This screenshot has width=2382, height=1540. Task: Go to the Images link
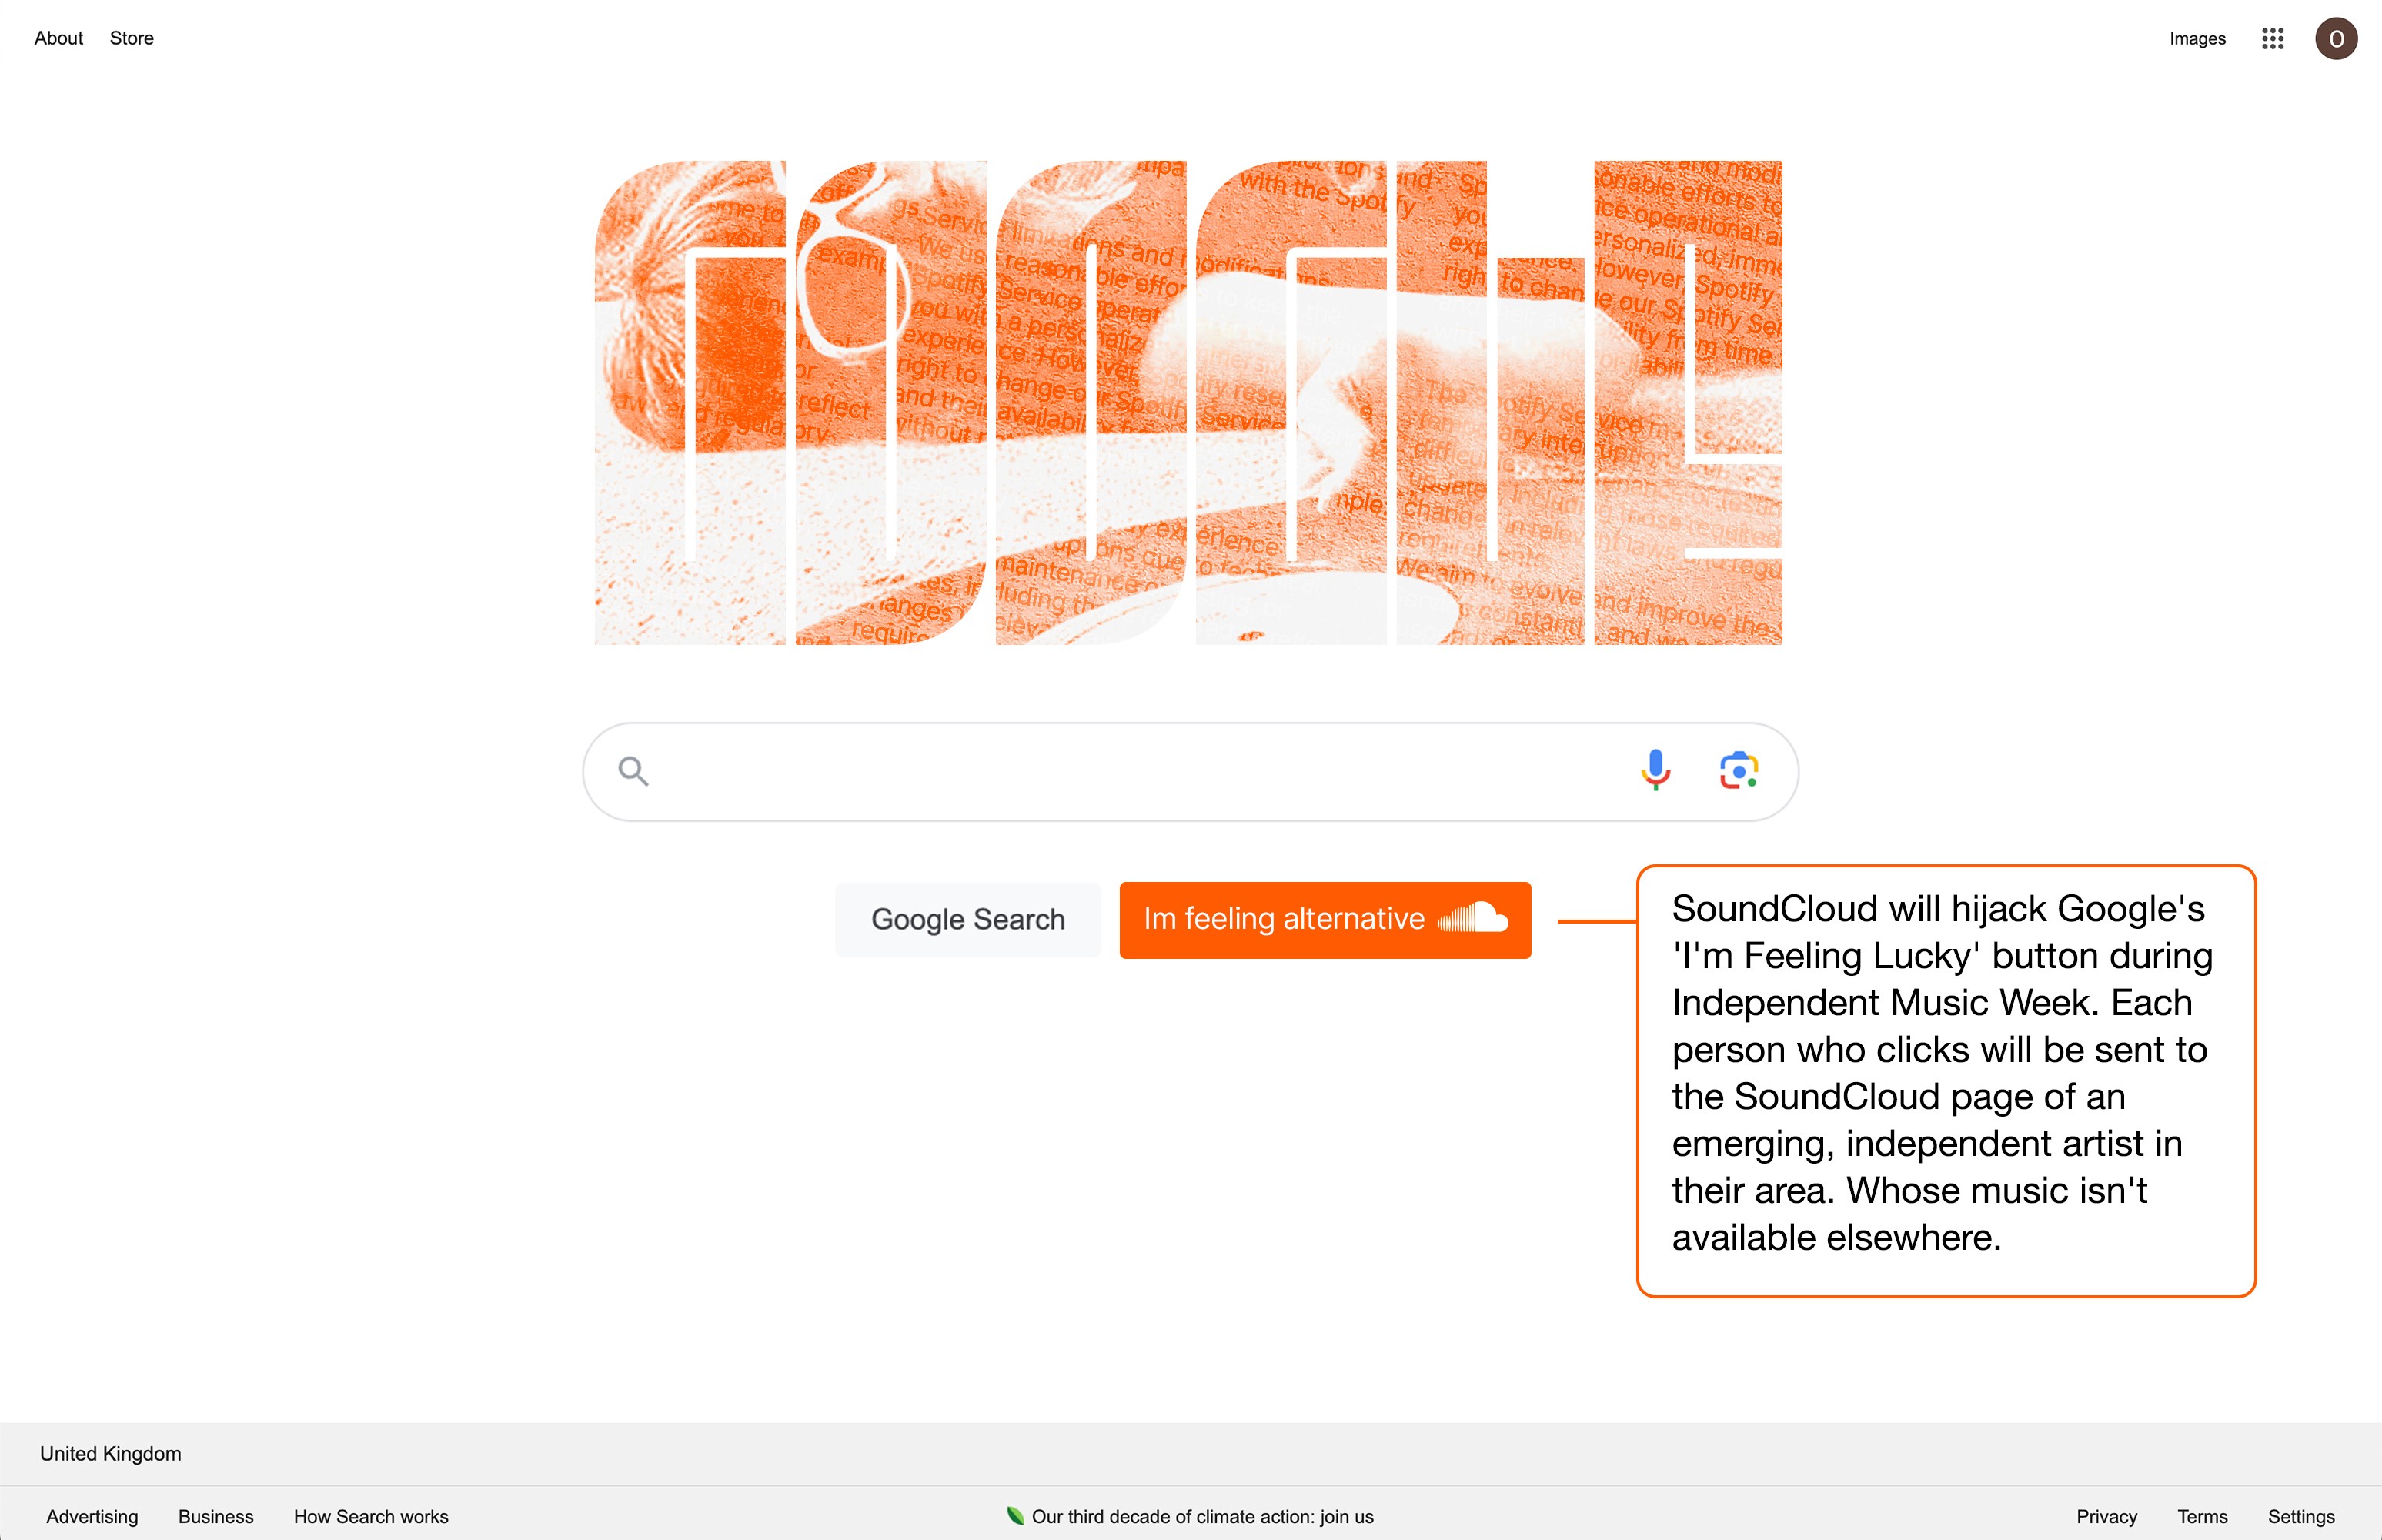click(2197, 39)
